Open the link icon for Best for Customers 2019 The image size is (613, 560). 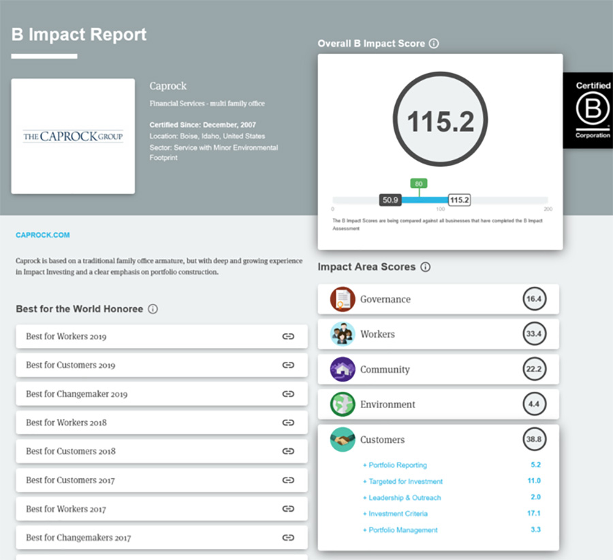288,365
